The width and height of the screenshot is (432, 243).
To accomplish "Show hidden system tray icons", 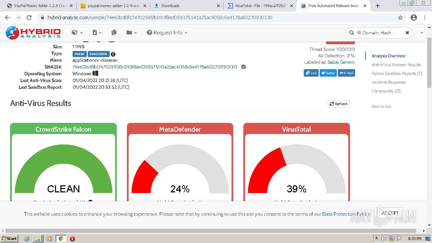I will click(x=376, y=239).
